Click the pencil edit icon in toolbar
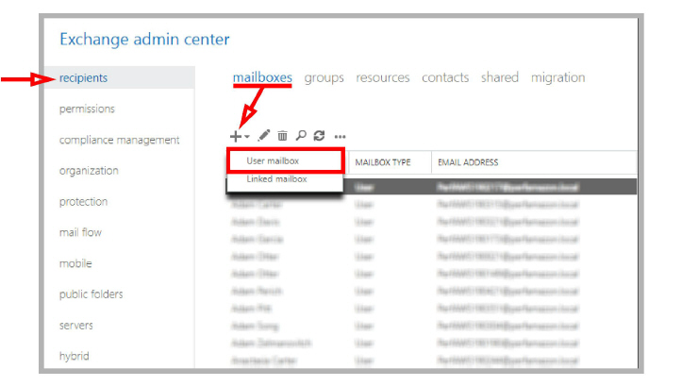 pyautogui.click(x=264, y=136)
